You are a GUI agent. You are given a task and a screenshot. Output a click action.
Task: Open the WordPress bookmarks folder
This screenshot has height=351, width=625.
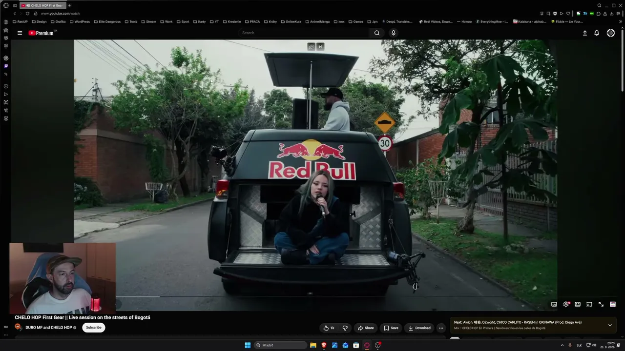pos(80,21)
